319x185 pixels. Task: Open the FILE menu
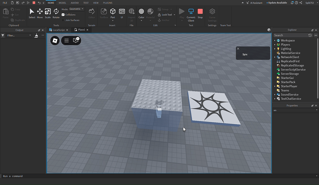point(5,3)
